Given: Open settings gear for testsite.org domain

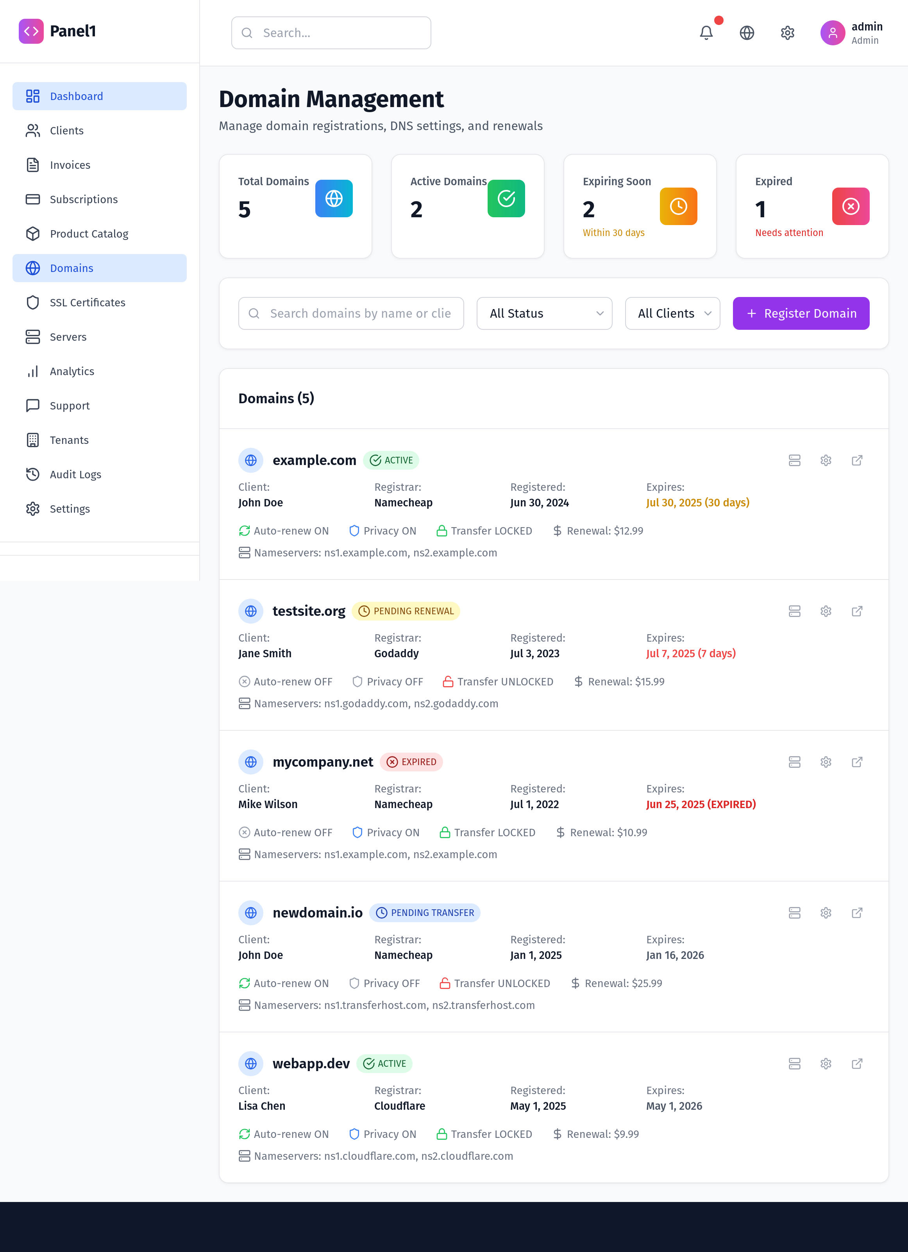Looking at the screenshot, I should tap(826, 611).
